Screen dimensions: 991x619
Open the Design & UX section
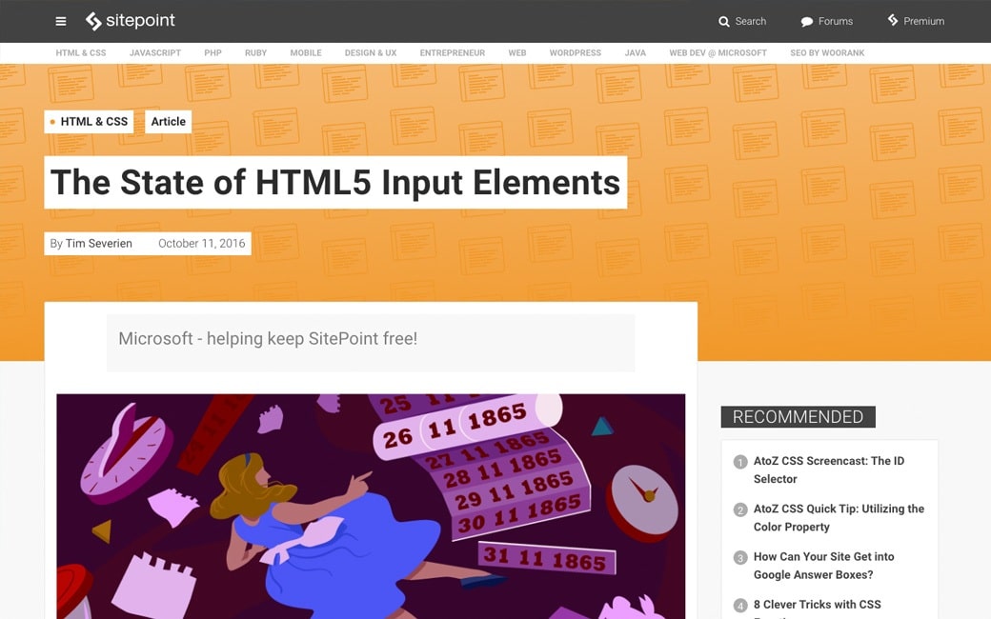point(371,53)
